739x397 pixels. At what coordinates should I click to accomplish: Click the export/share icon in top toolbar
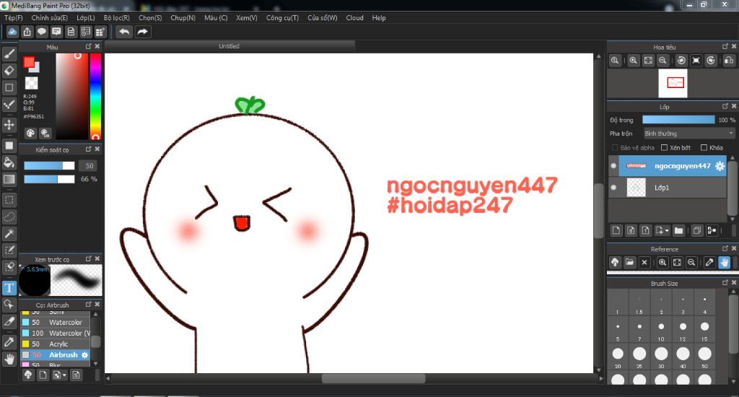[x=27, y=32]
